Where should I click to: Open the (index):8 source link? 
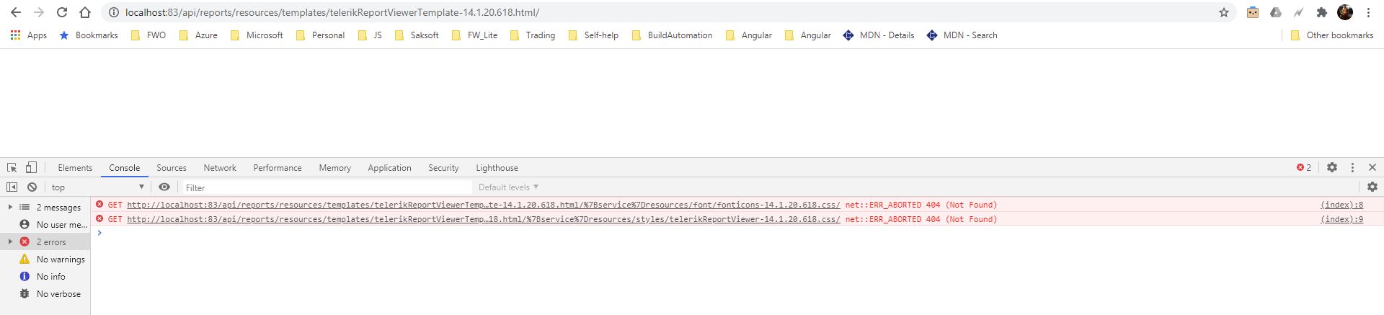click(x=1341, y=205)
